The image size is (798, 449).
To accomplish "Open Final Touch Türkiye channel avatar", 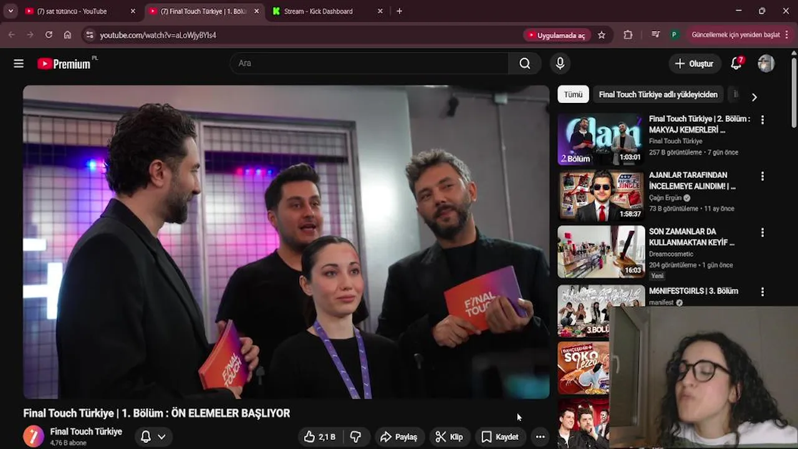I will 34,437.
